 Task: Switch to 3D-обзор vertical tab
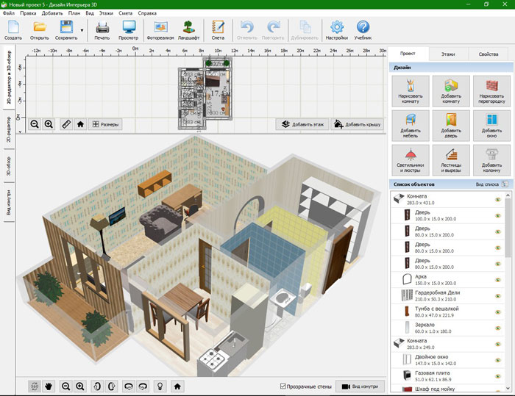[9, 166]
